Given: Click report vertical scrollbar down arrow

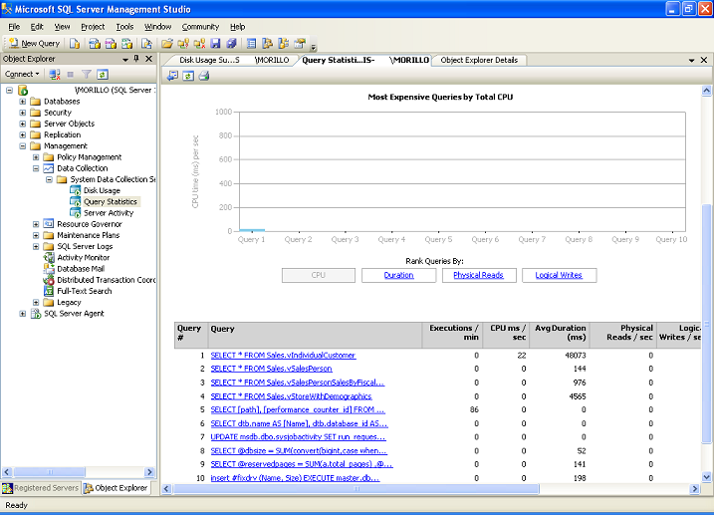Looking at the screenshot, I should pyautogui.click(x=706, y=477).
